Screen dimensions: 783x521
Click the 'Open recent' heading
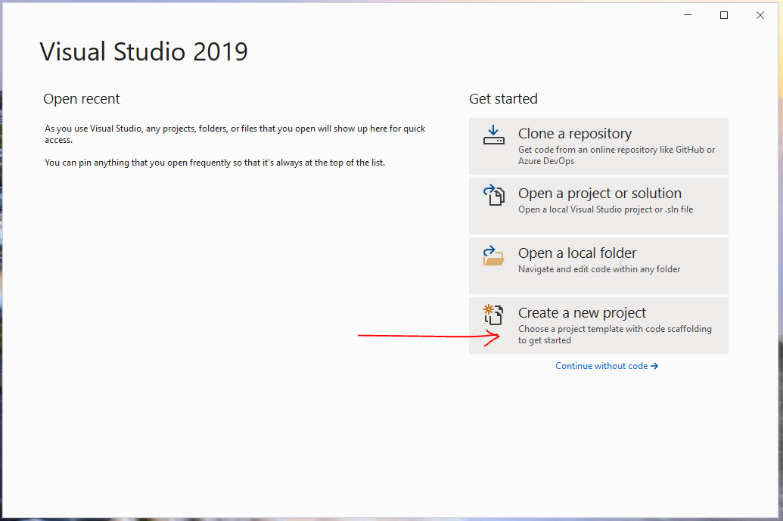point(82,99)
